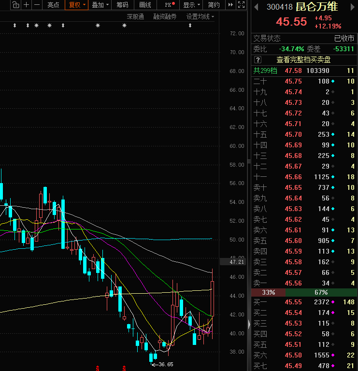Open the 叠加 overlay dropdown

coord(100,5)
